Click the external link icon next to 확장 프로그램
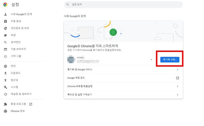Screen dimensions: 204x126 click(31, 104)
